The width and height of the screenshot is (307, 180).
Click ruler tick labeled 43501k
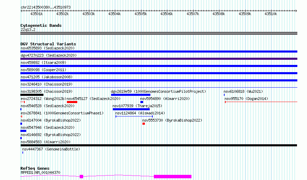37,14
